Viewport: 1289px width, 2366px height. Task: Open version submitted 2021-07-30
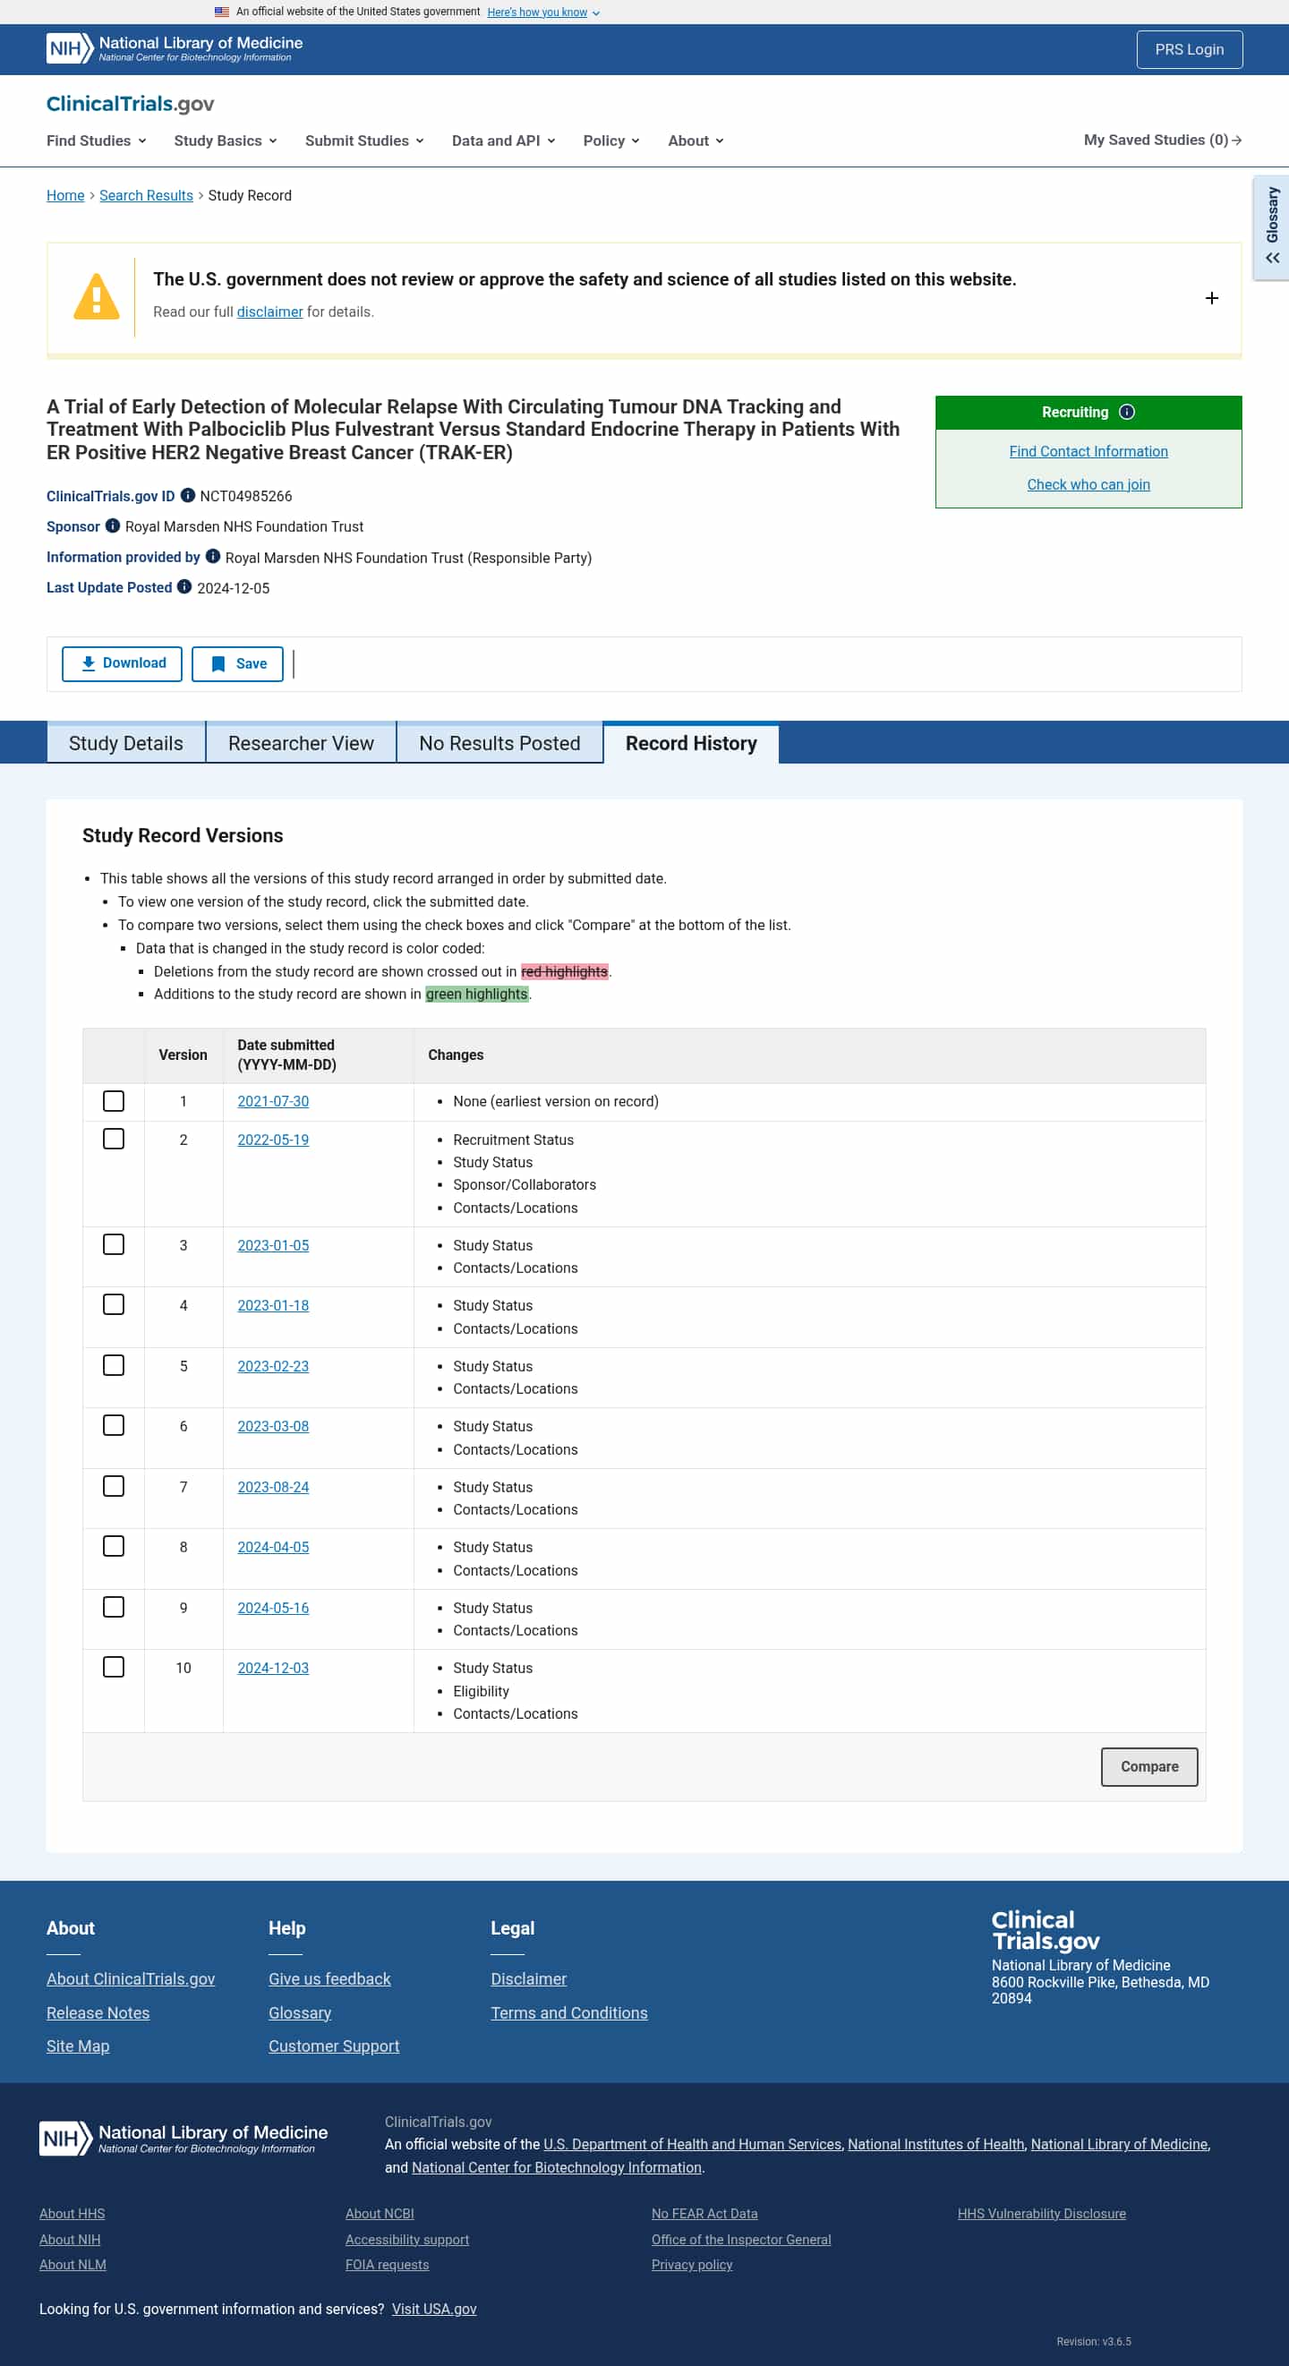(273, 1101)
